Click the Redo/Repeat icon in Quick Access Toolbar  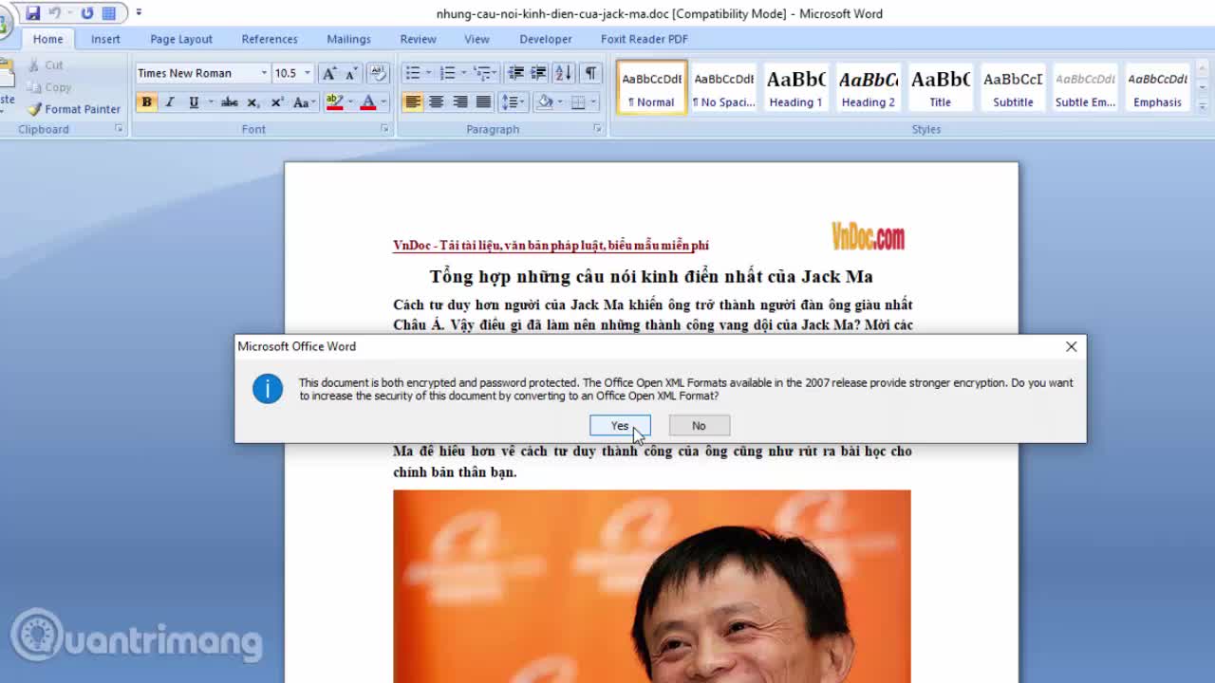coord(87,13)
